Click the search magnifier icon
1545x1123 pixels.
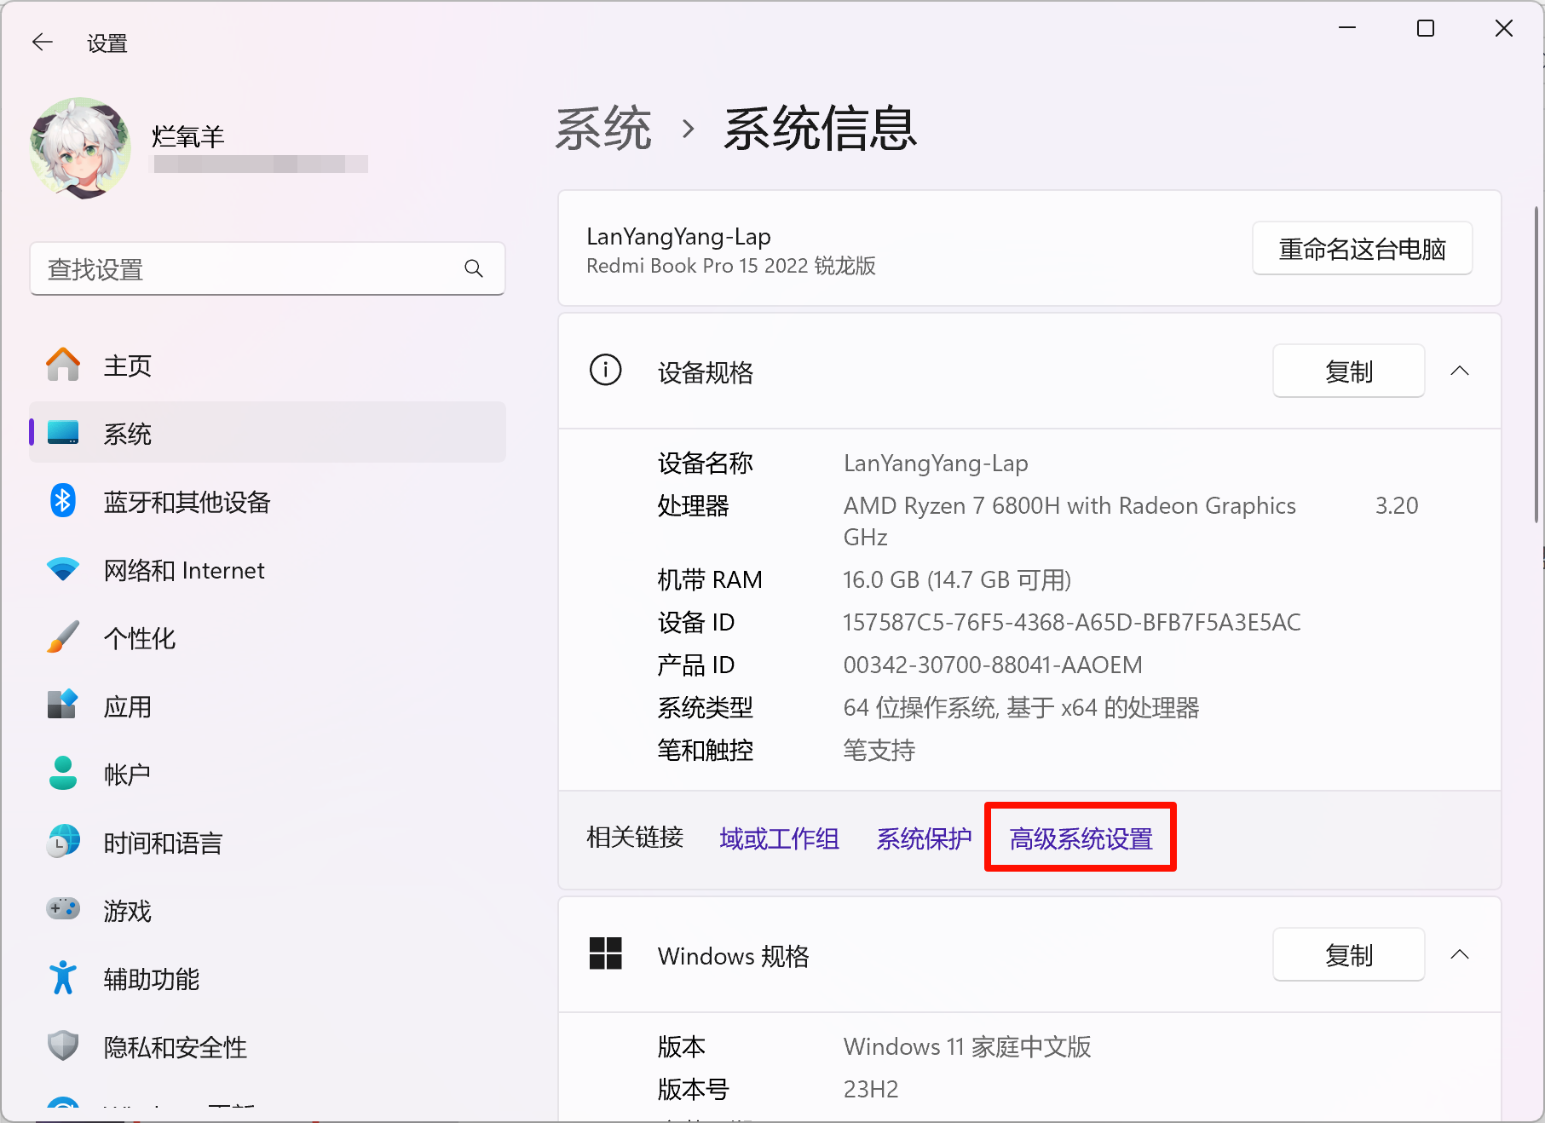tap(474, 269)
